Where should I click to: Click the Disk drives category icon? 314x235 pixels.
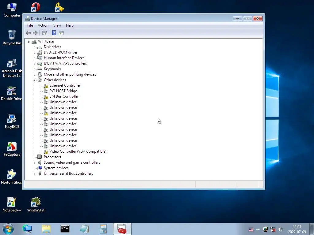(x=40, y=47)
